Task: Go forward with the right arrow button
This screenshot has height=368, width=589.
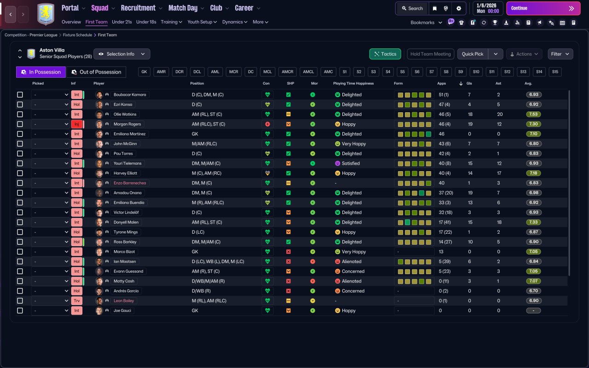Action: point(23,14)
